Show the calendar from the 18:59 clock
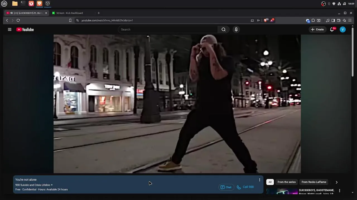This screenshot has width=357, height=200. pos(351,4)
